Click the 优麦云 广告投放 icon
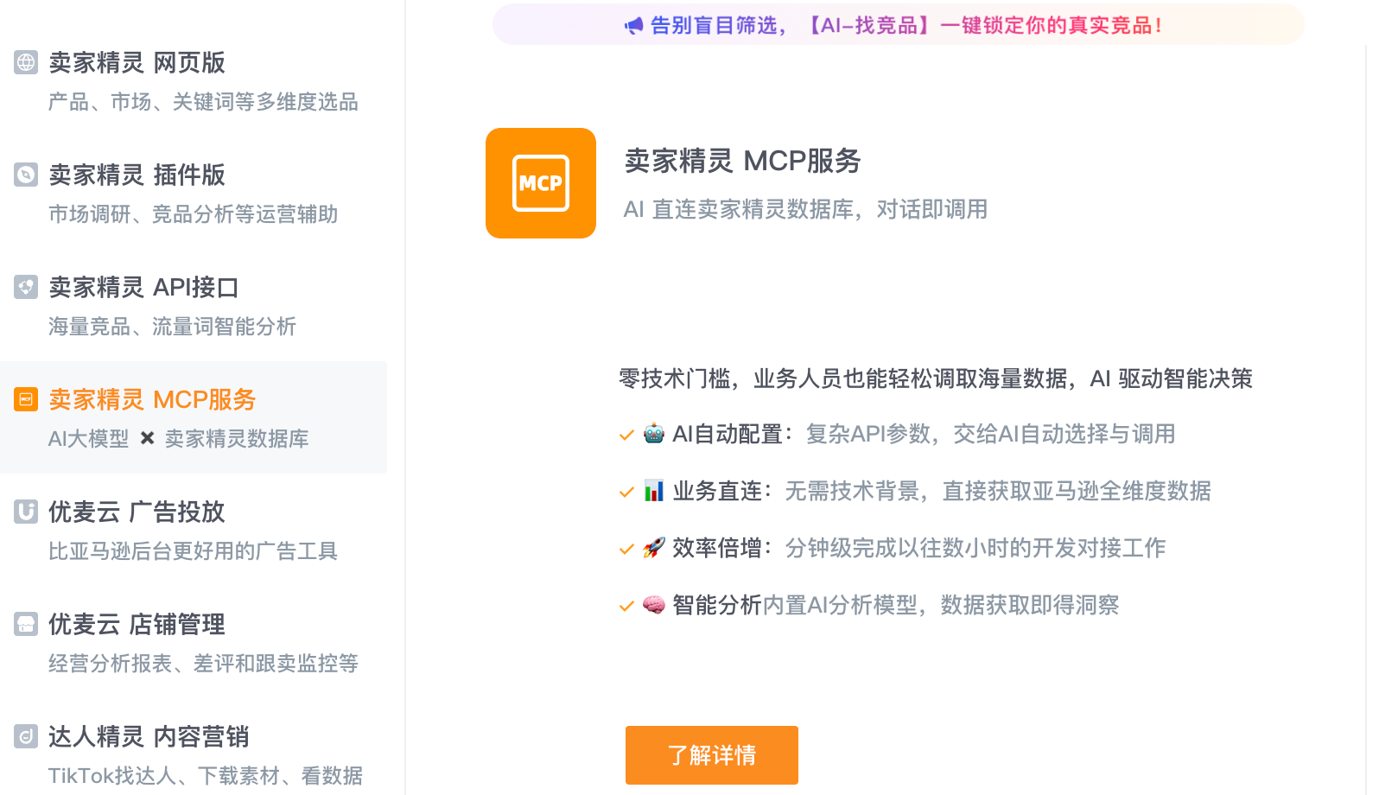The image size is (1379, 795). pos(26,512)
